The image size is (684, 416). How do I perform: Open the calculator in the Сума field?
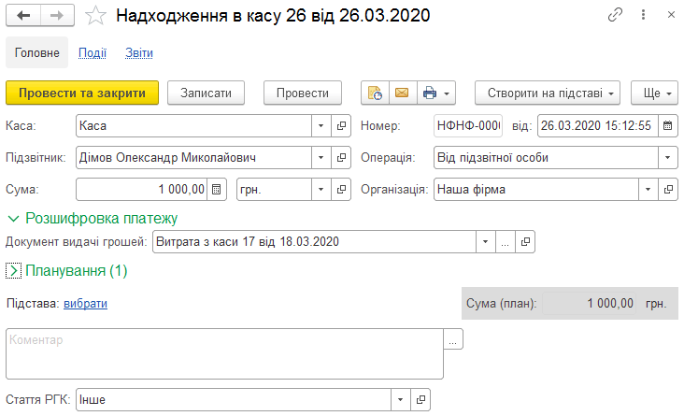[217, 190]
